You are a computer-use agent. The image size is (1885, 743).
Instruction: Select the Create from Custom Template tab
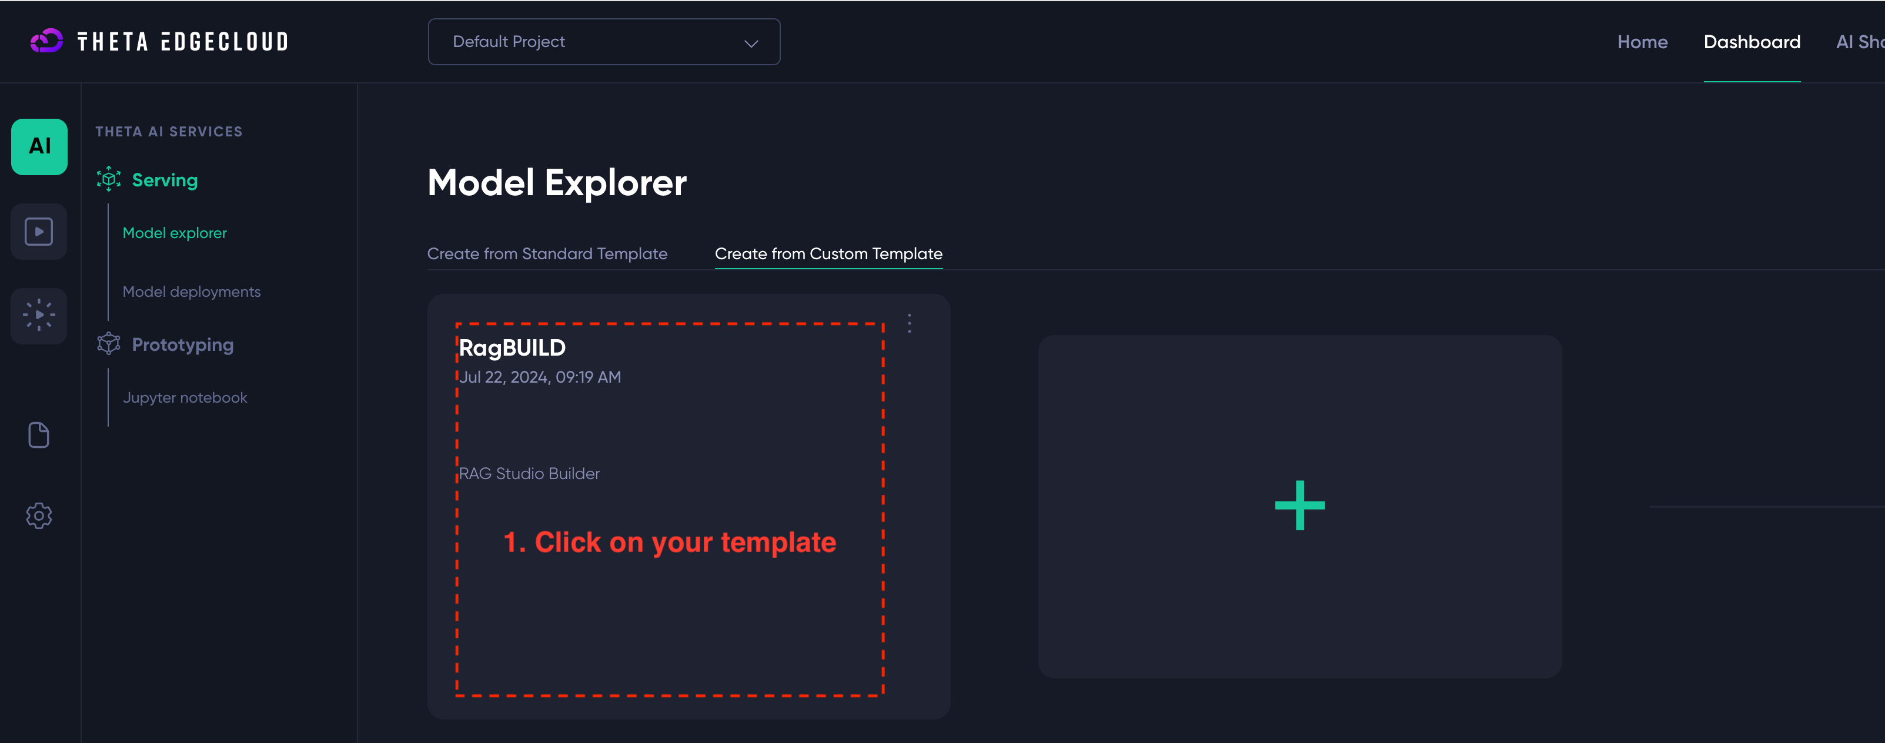tap(828, 254)
